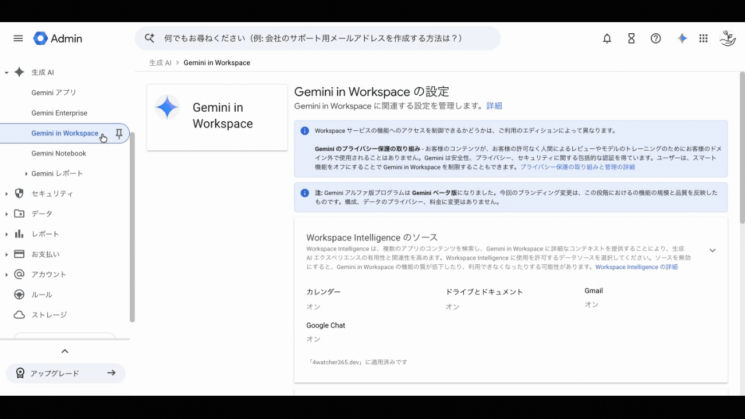Go to 生成 AI in the breadcrumb
745x419 pixels.
click(160, 63)
